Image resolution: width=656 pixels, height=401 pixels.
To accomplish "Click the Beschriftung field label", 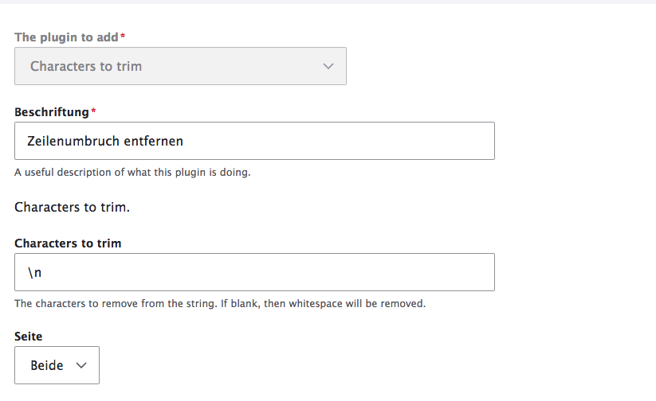I will 51,112.
